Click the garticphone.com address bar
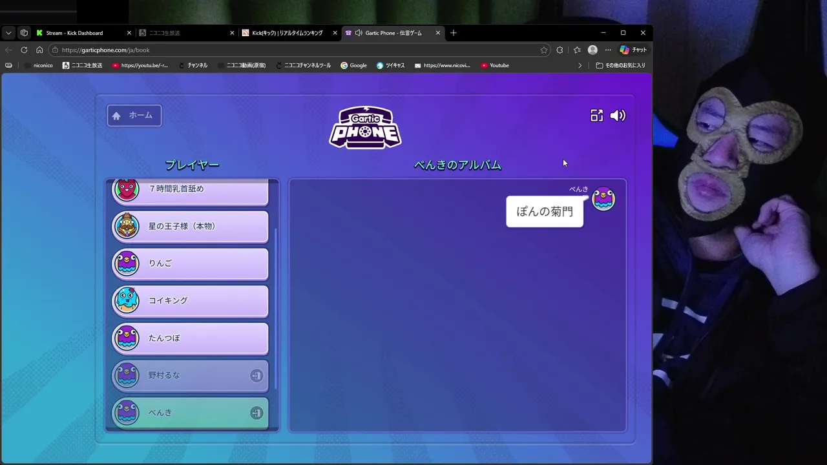 [300, 50]
